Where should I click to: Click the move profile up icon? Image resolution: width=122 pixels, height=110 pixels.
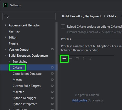click(x=84, y=59)
